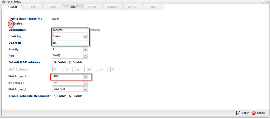Click the General Setup window title
Image resolution: width=270 pixels, height=119 pixels.
tap(12, 2)
